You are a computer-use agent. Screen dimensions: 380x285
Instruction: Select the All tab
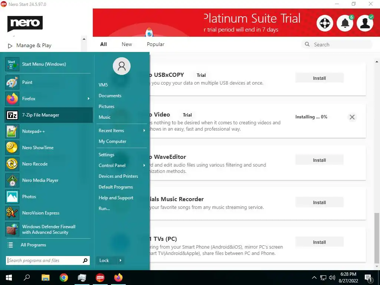click(104, 45)
